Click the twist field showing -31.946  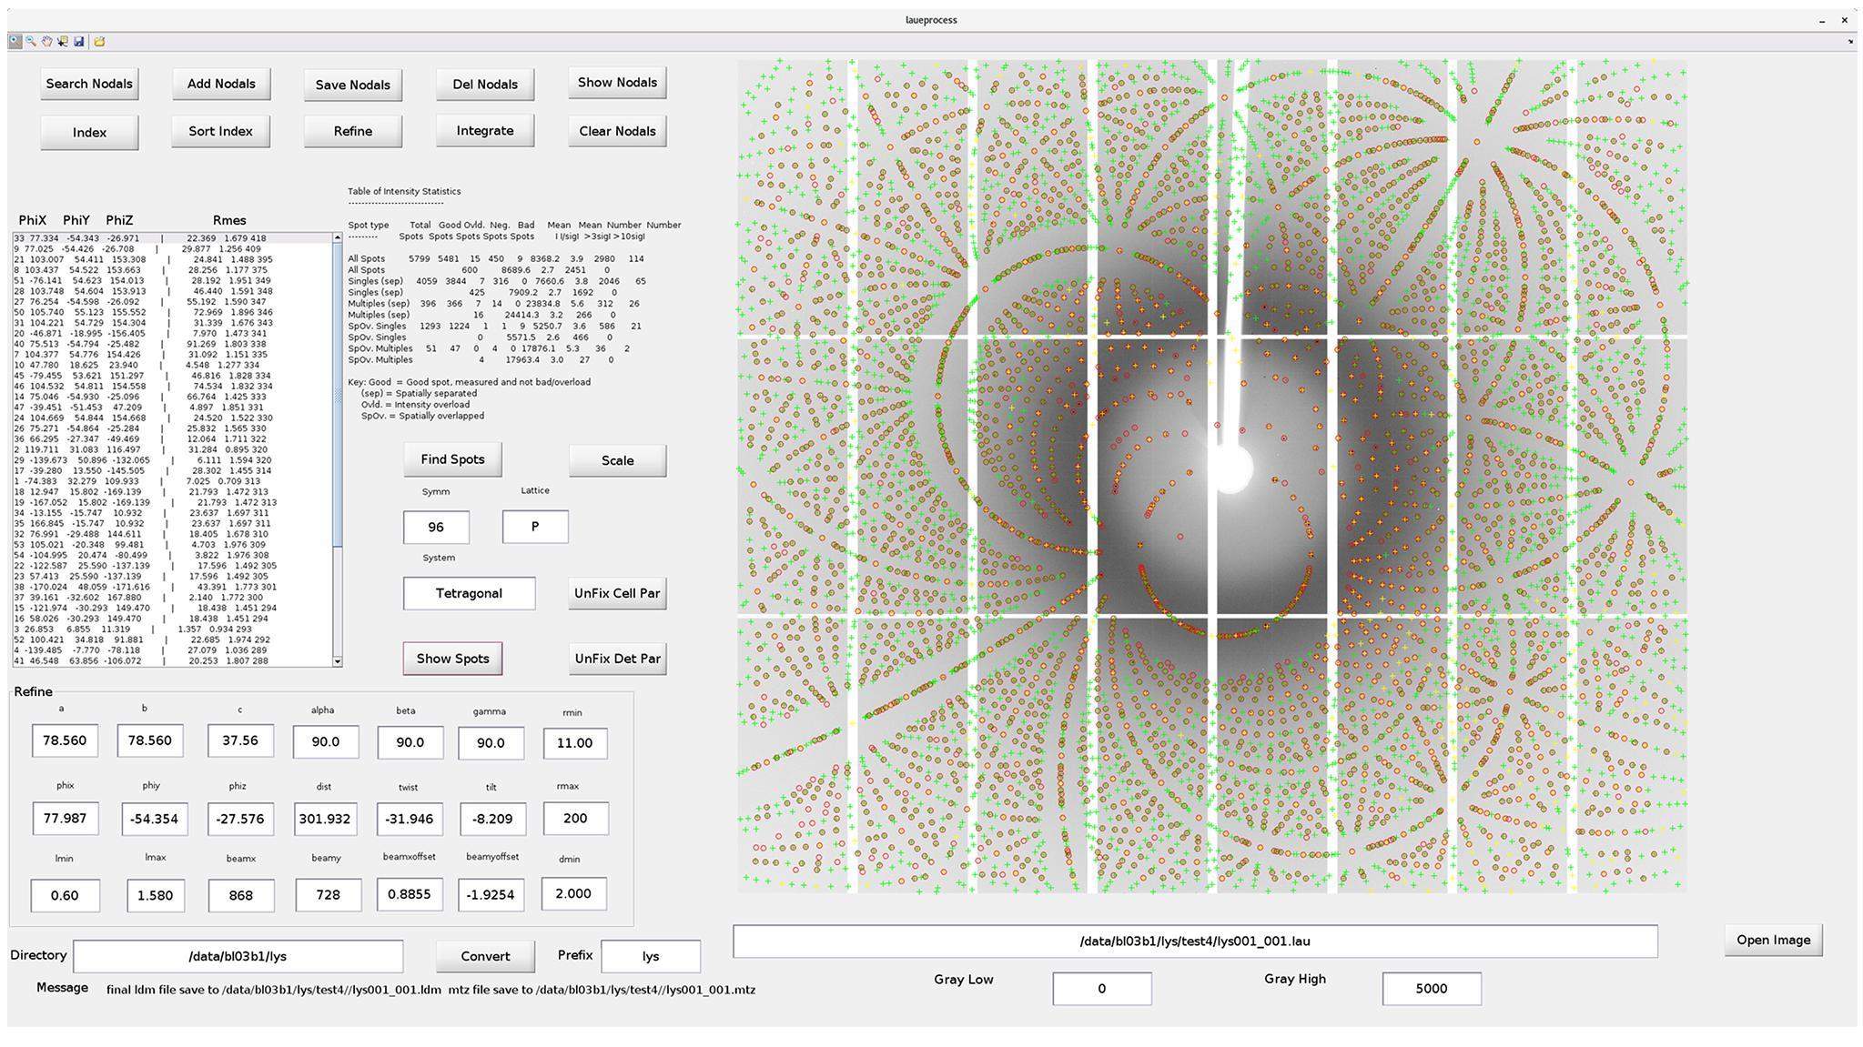(410, 819)
